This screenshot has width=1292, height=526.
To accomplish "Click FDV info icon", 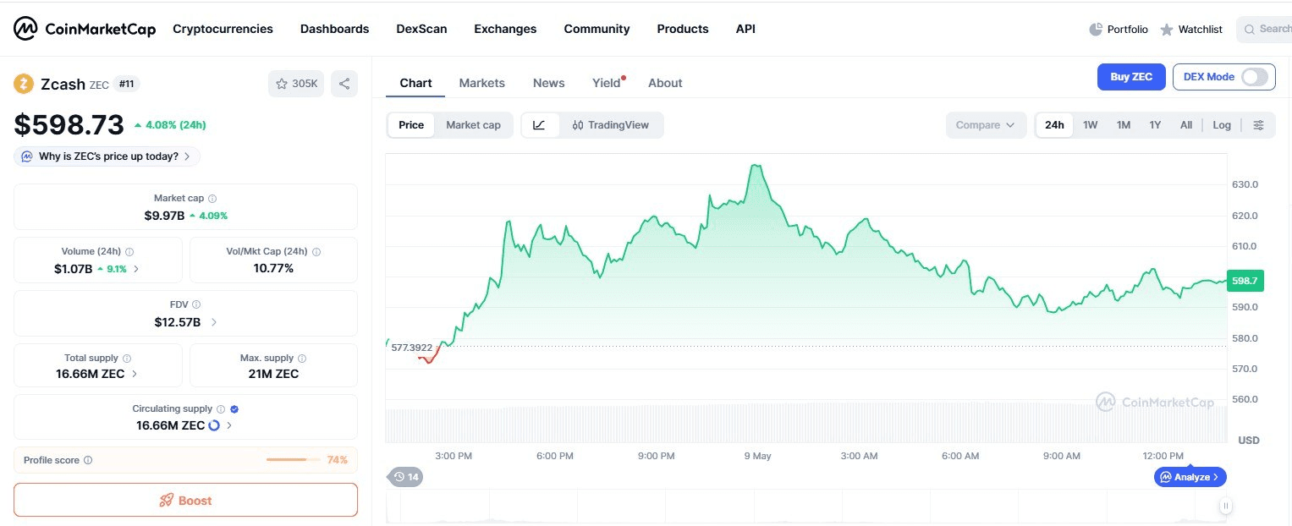I will coord(196,304).
